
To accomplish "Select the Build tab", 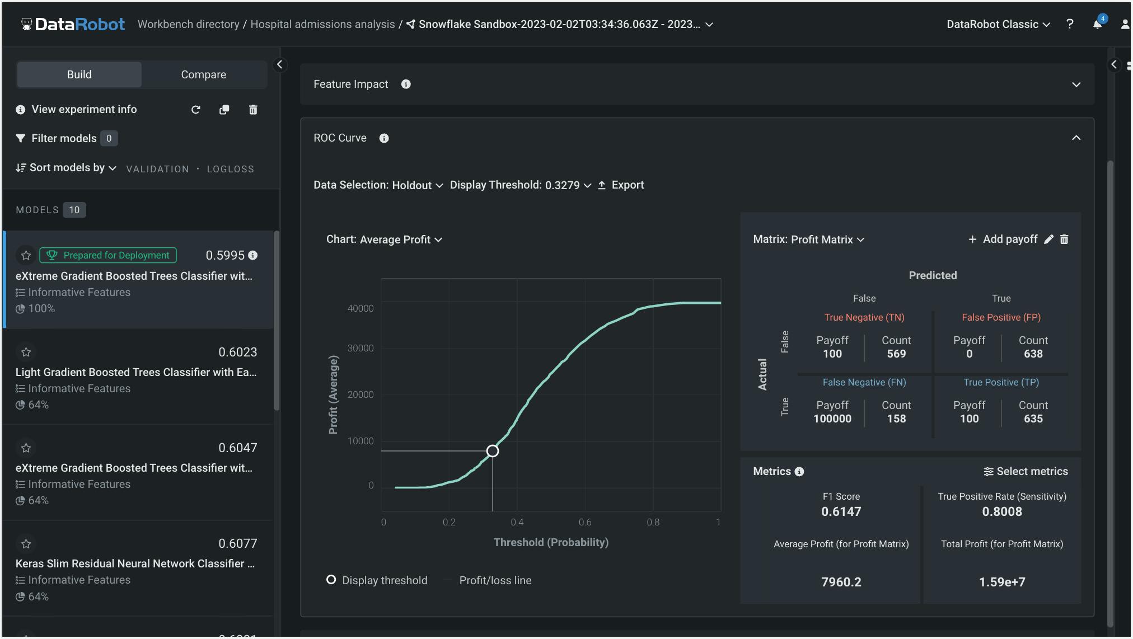I will click(x=79, y=74).
